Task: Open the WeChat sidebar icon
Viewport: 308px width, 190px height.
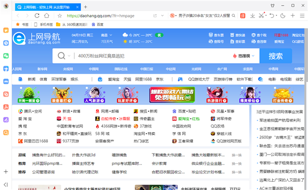Action: click(x=6, y=56)
